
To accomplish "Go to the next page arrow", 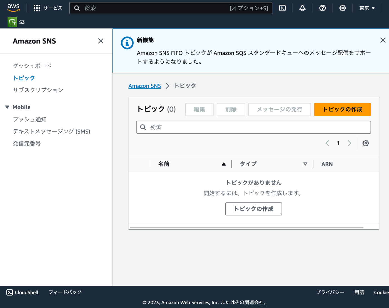I will click(350, 143).
